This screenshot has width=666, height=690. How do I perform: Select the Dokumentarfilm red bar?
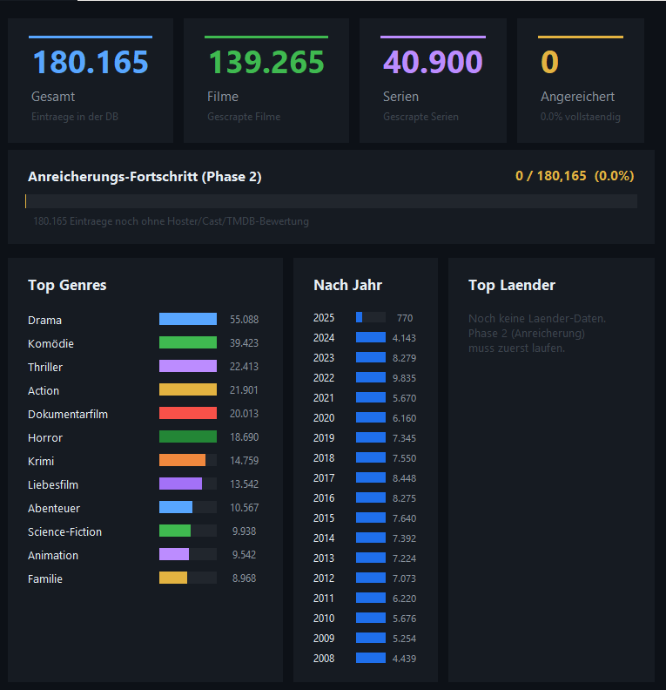tap(188, 413)
